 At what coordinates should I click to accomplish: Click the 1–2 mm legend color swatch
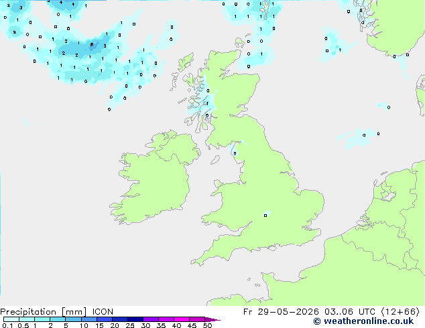click(42, 319)
